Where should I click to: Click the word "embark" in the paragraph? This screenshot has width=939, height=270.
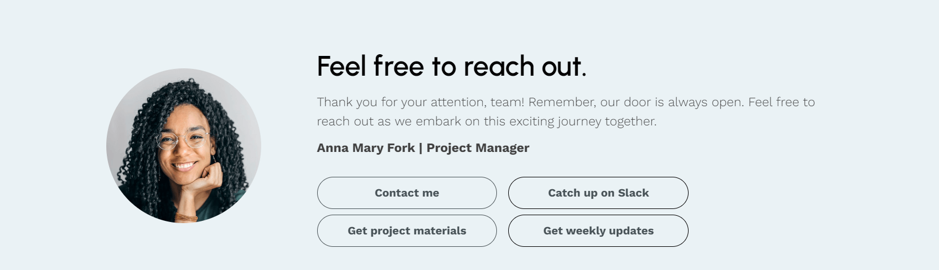[x=439, y=121]
